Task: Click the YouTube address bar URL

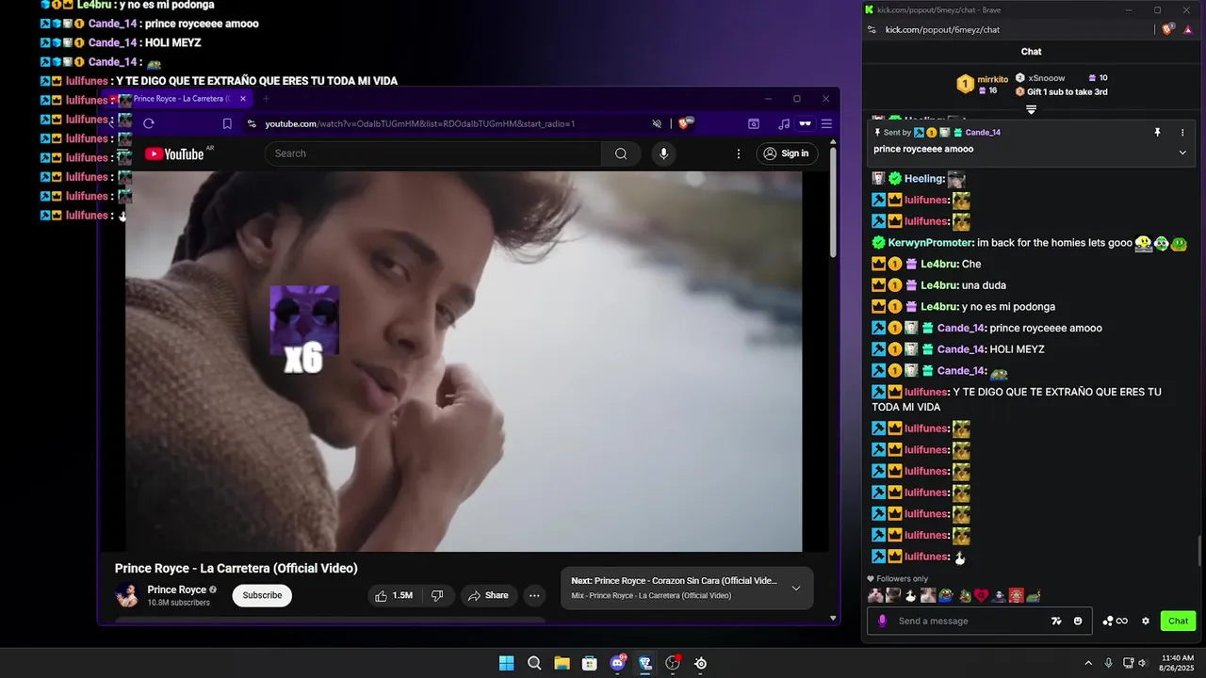Action: (x=420, y=123)
